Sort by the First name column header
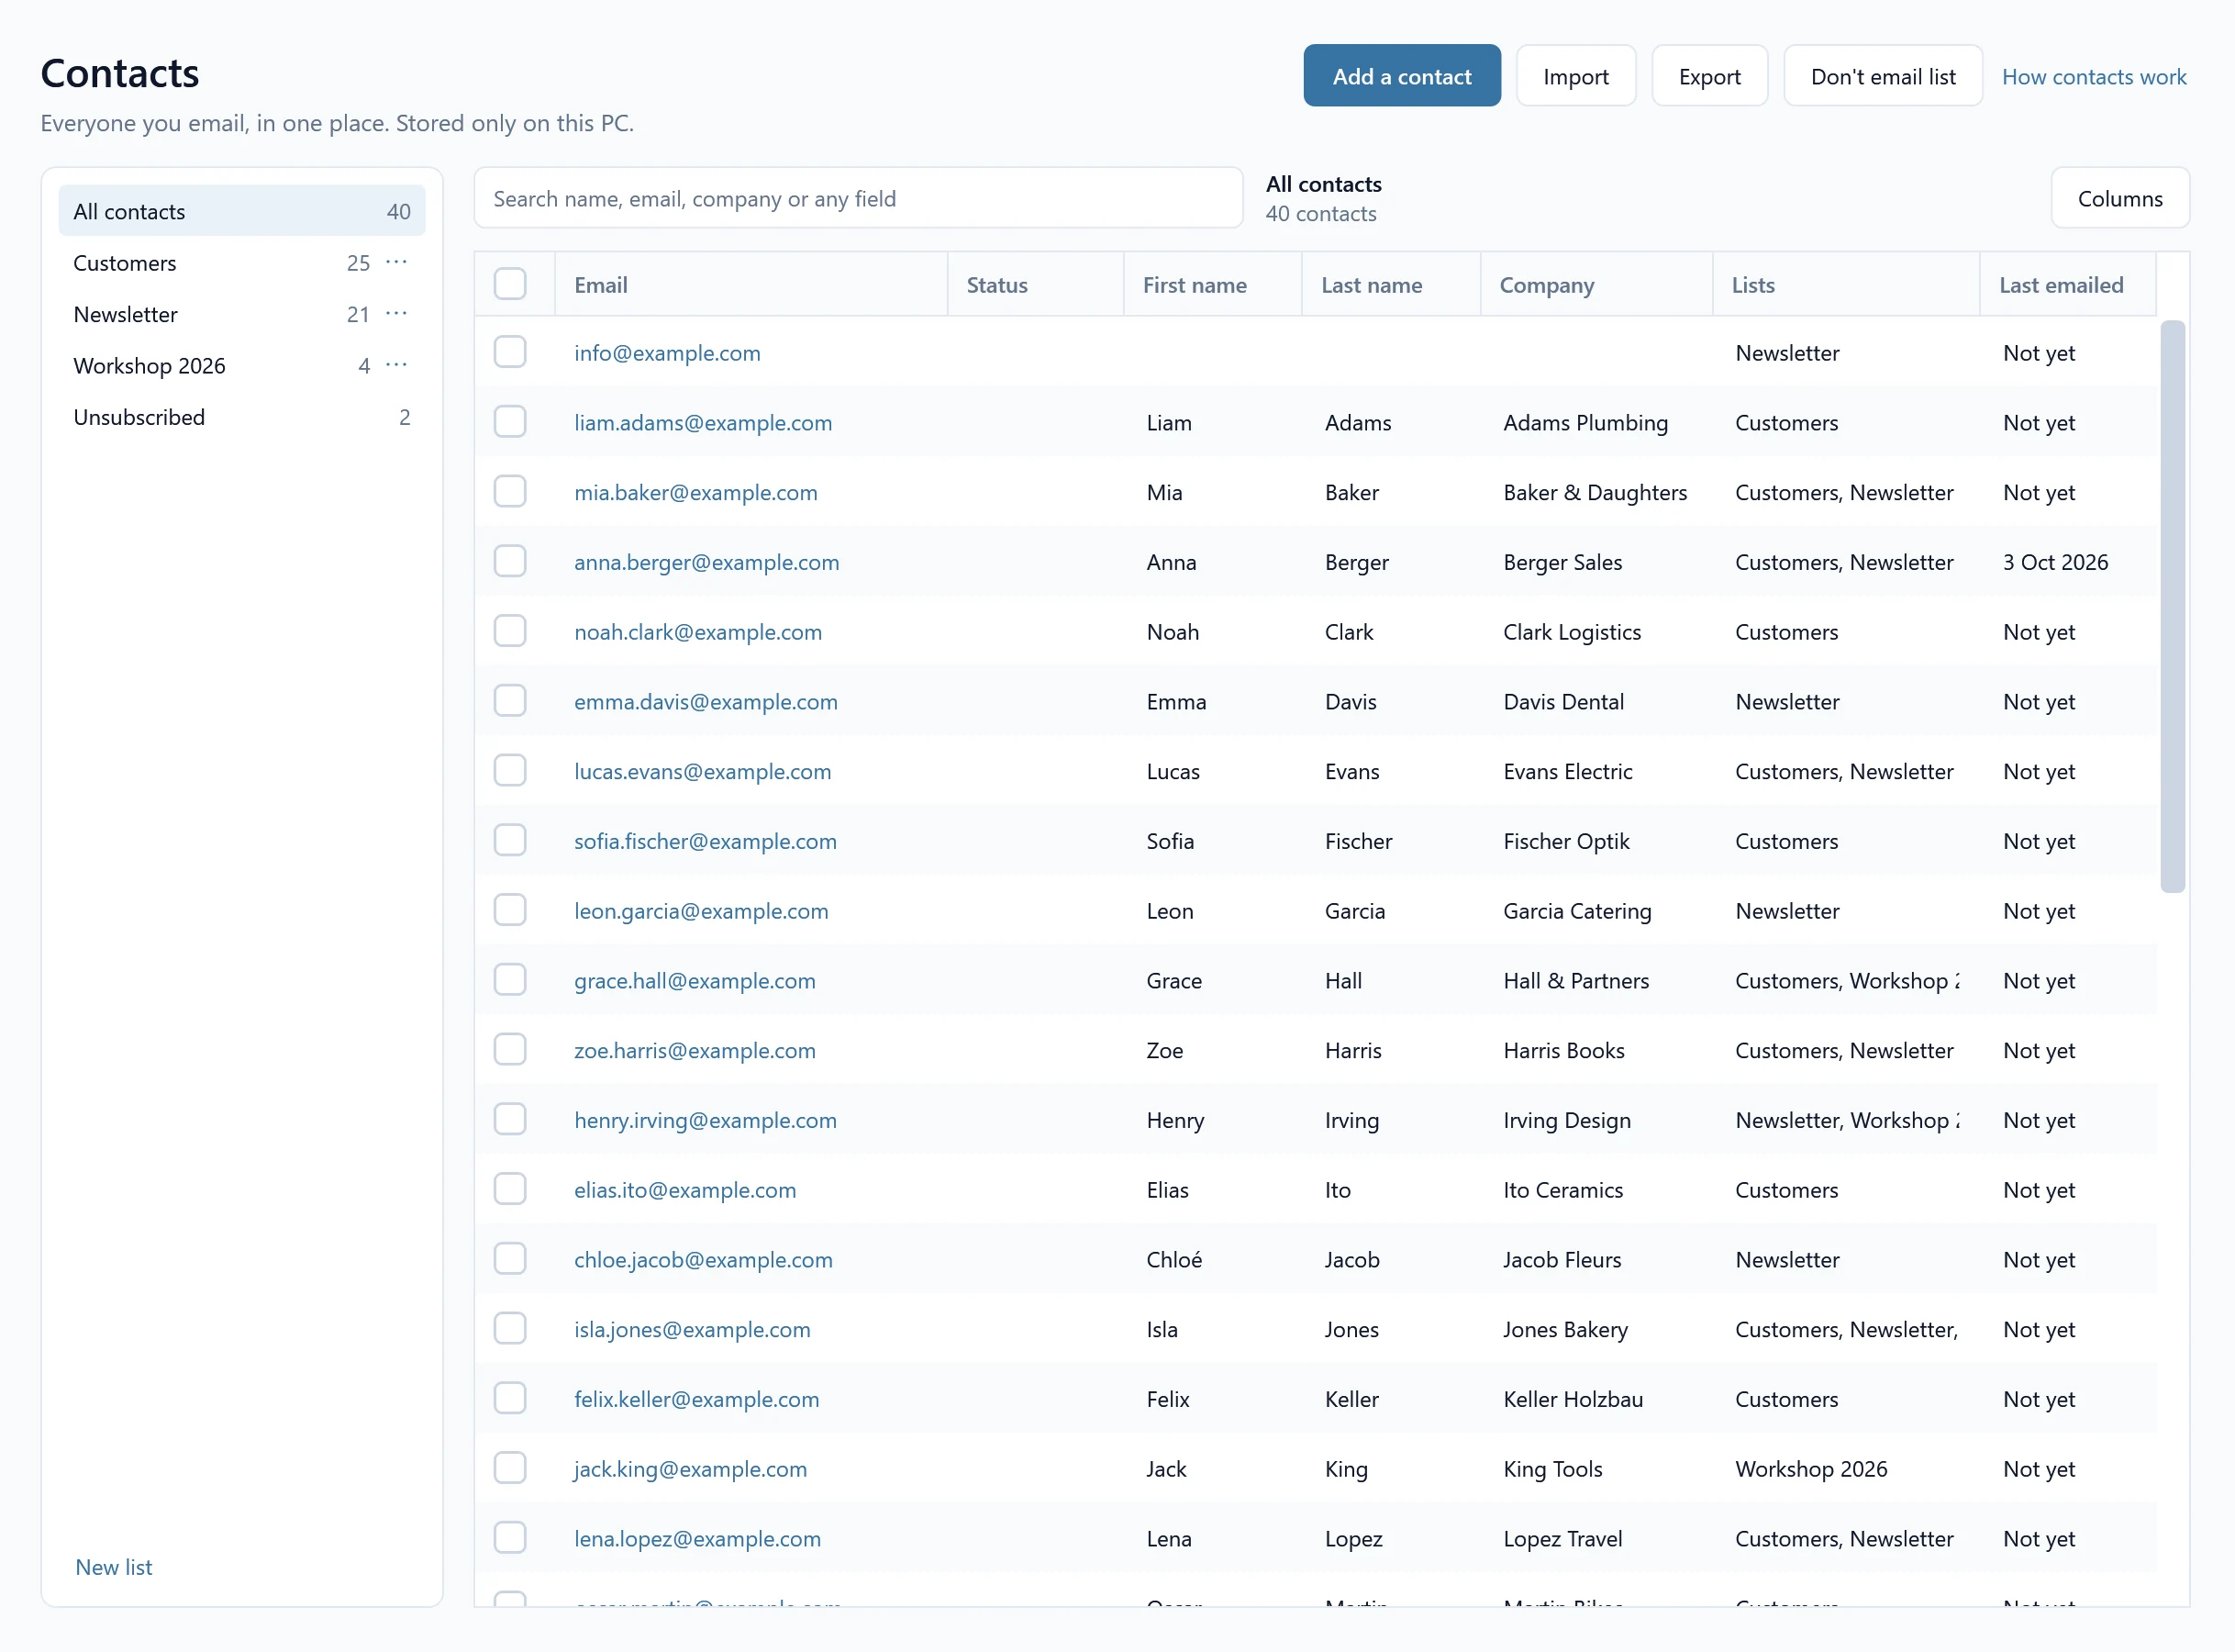The width and height of the screenshot is (2235, 1652). click(1212, 285)
